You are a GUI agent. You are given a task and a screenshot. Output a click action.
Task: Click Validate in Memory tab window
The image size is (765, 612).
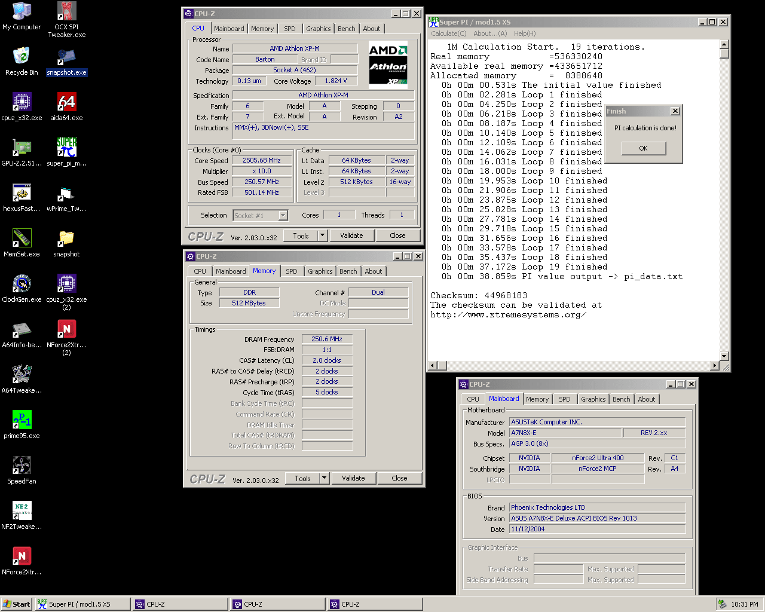click(353, 478)
